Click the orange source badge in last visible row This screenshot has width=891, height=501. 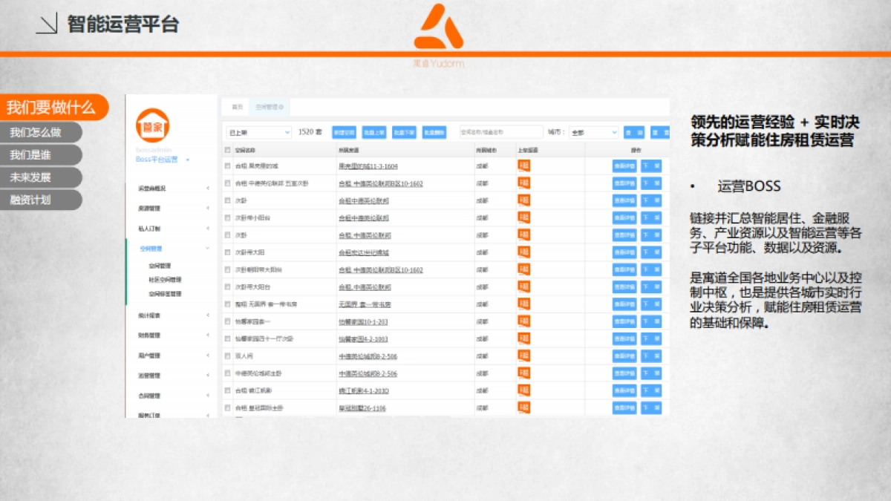(524, 407)
